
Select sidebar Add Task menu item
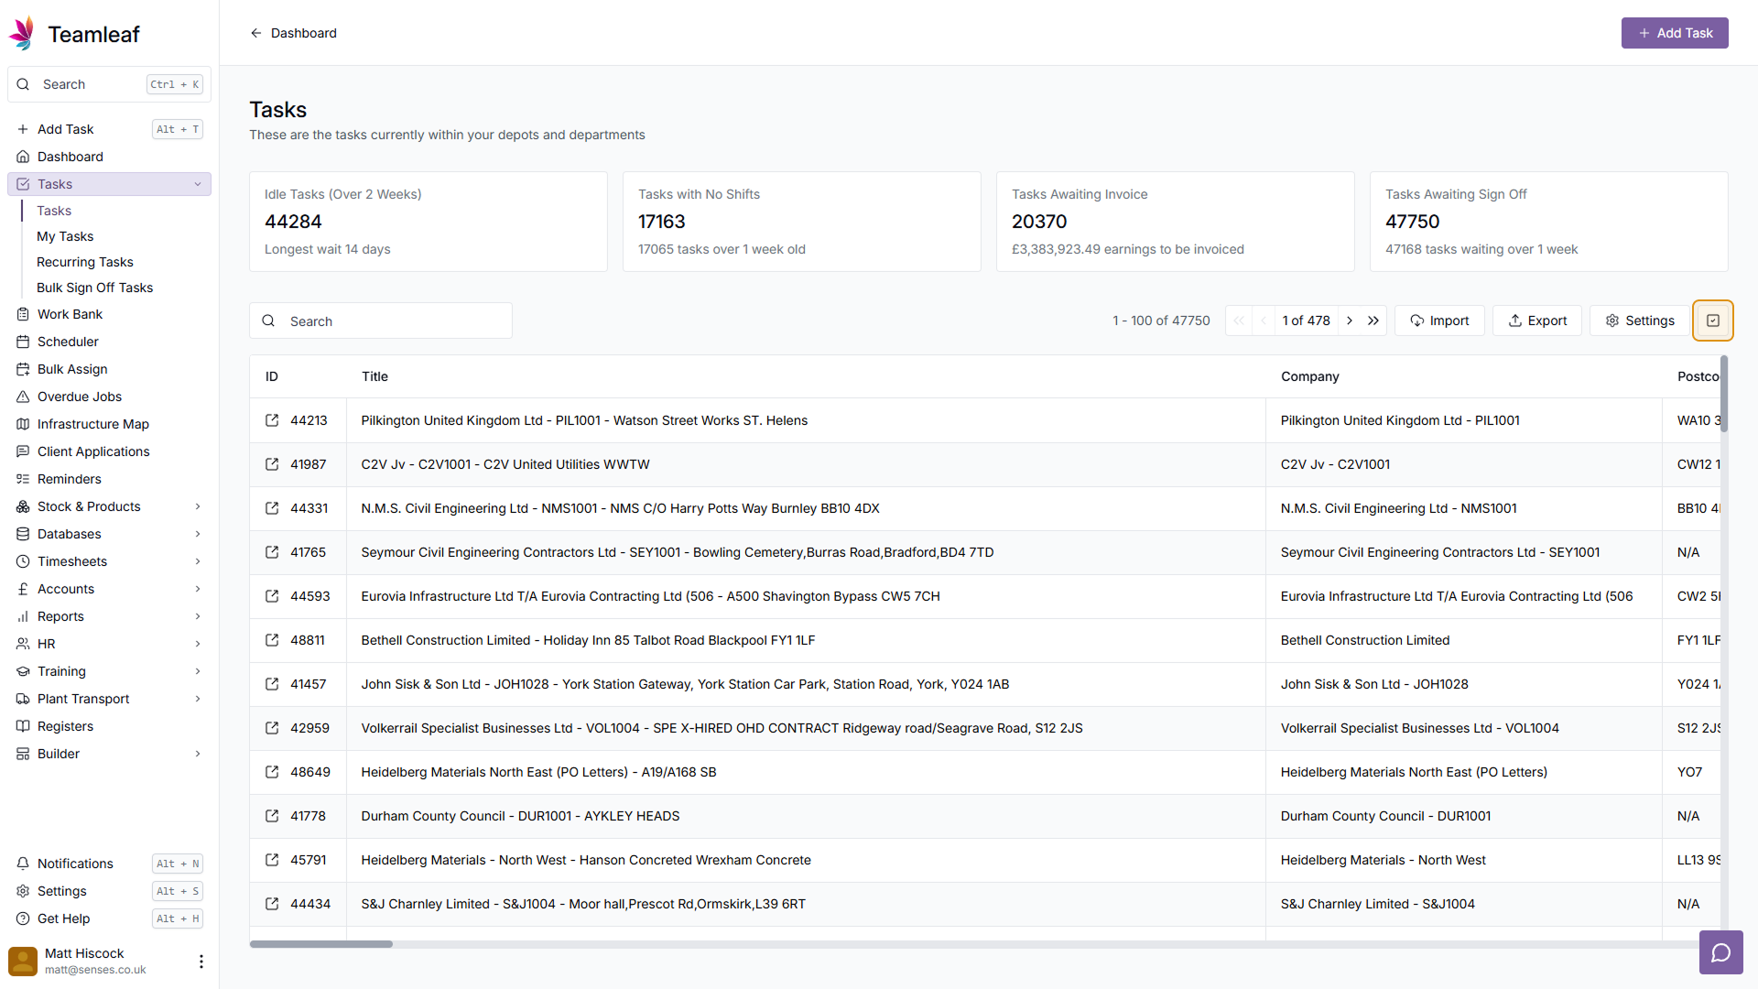click(109, 129)
